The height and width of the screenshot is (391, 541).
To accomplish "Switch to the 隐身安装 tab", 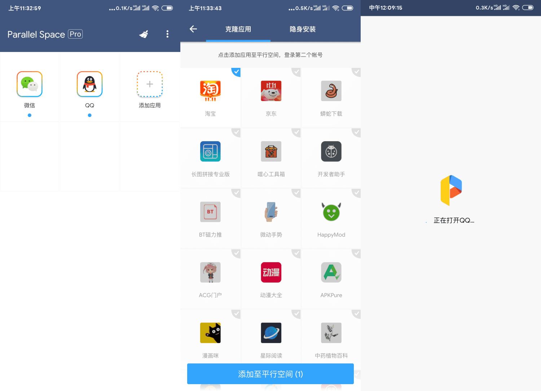I will (302, 29).
